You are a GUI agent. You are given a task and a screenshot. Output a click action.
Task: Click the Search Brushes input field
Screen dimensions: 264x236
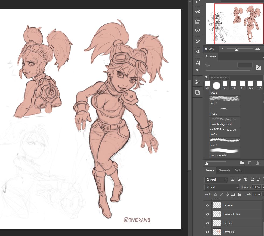tap(236, 77)
